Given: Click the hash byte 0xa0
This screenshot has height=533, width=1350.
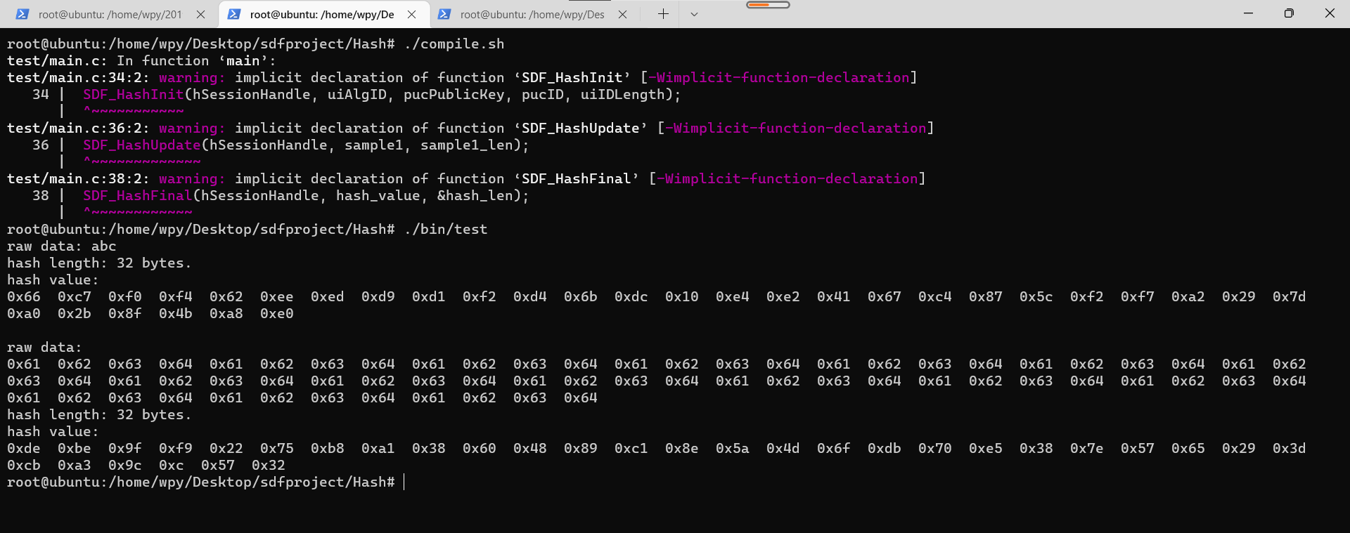Looking at the screenshot, I should point(24,313).
